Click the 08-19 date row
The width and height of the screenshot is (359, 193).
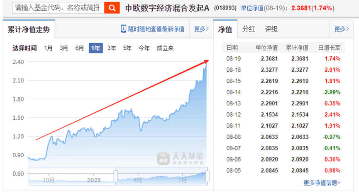283,59
